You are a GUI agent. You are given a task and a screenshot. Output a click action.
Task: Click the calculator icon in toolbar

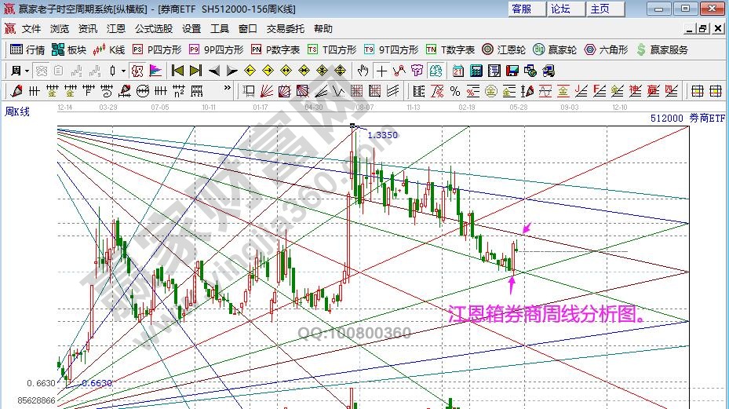(476, 71)
